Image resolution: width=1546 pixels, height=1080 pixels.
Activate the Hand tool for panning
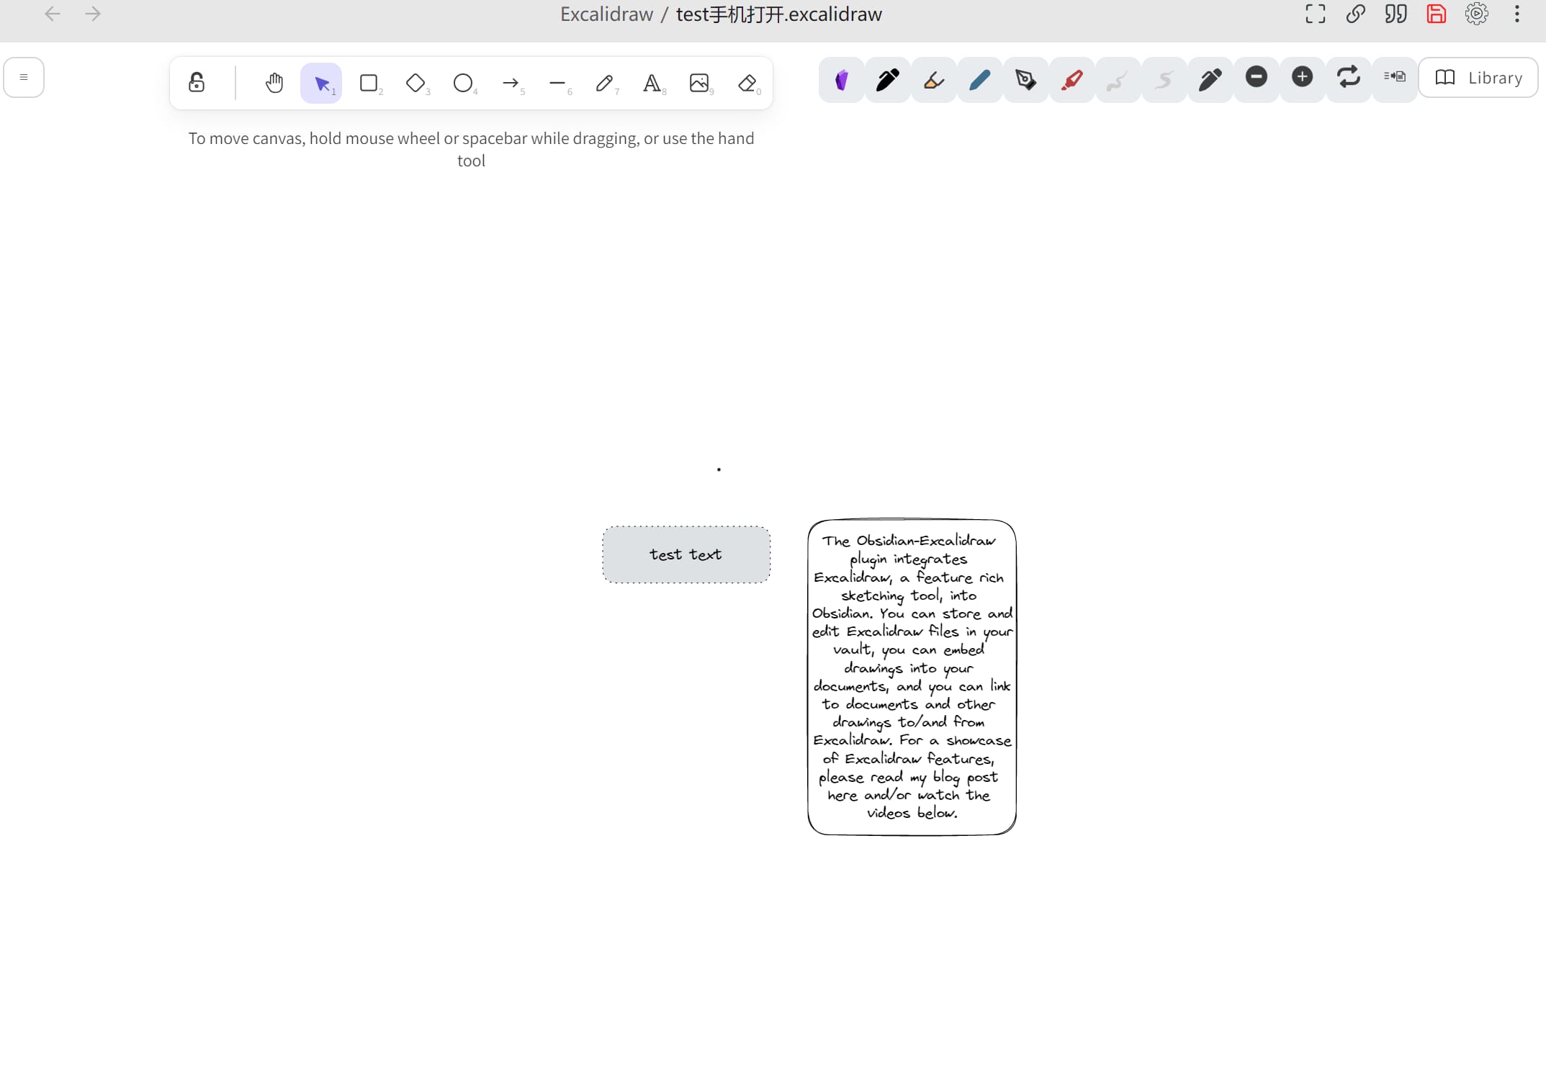click(274, 83)
